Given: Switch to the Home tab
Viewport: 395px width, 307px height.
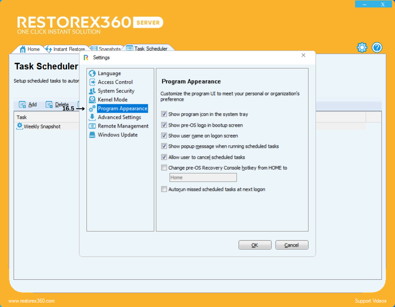Looking at the screenshot, I should [x=29, y=49].
